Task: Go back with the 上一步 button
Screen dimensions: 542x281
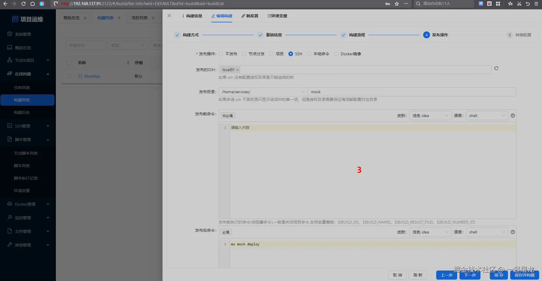Action: click(447, 275)
